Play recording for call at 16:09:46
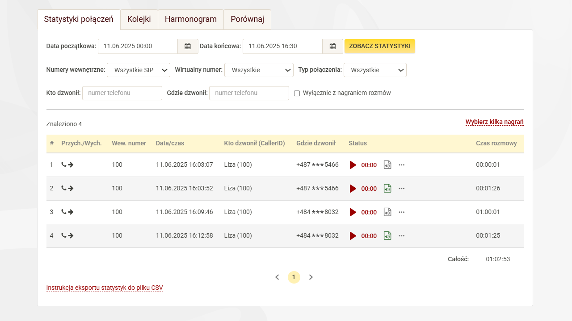This screenshot has width=572, height=321. click(x=353, y=212)
